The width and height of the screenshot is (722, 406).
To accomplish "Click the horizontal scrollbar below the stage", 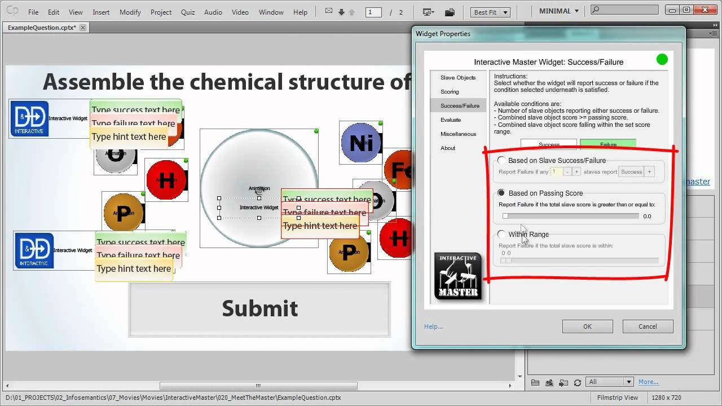I will click(258, 386).
